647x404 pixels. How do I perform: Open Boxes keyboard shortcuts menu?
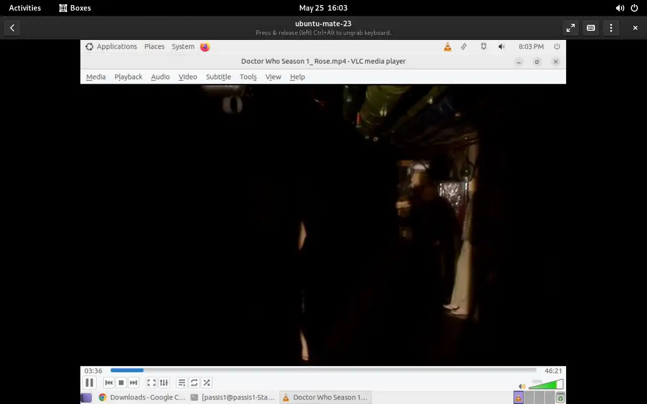point(590,28)
